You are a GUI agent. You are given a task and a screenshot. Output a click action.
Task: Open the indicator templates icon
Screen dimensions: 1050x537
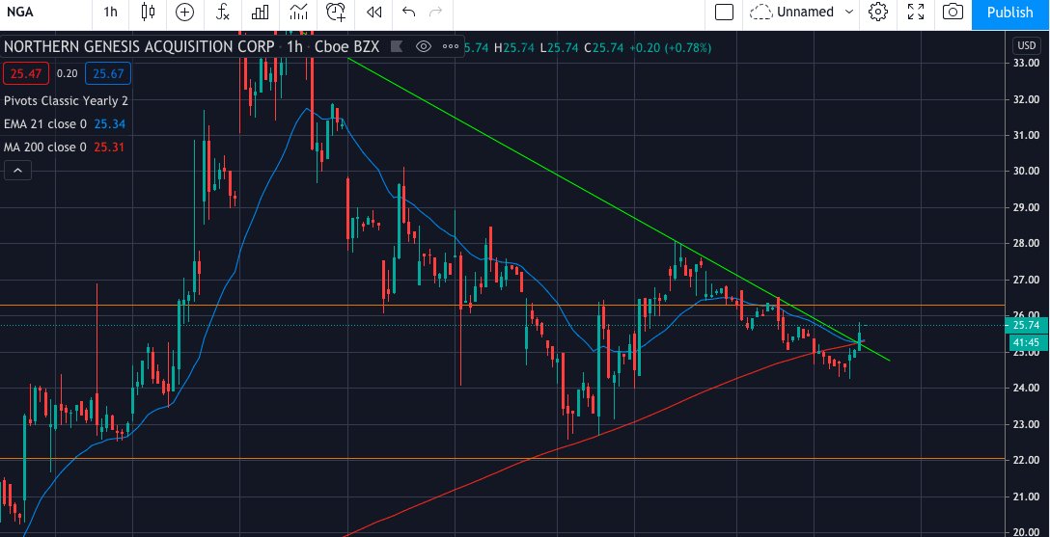tap(298, 12)
